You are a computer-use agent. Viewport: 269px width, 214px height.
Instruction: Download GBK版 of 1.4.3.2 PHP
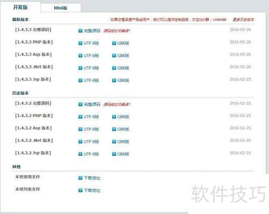click(x=123, y=117)
